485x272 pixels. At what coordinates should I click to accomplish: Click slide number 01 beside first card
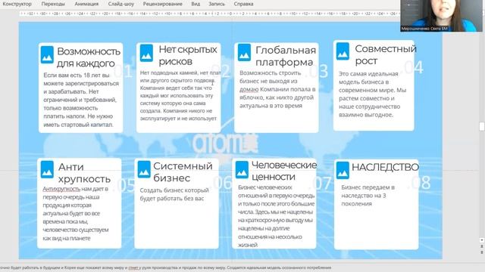tap(123, 71)
